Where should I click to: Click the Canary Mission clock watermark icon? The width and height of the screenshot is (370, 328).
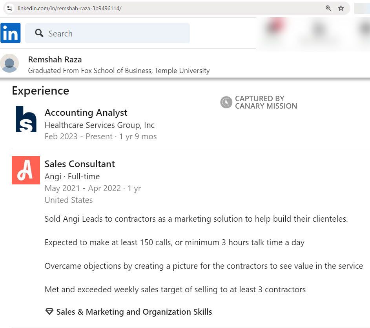coord(226,102)
